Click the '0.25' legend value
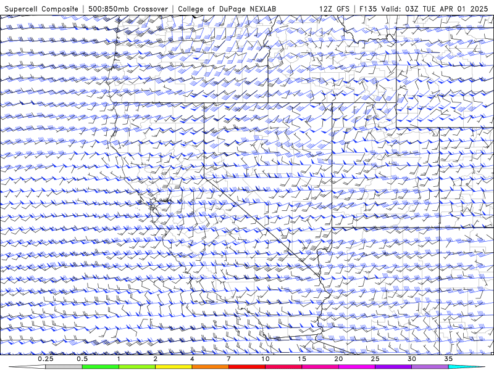Viewport: 494px width, 370px height. click(x=46, y=359)
